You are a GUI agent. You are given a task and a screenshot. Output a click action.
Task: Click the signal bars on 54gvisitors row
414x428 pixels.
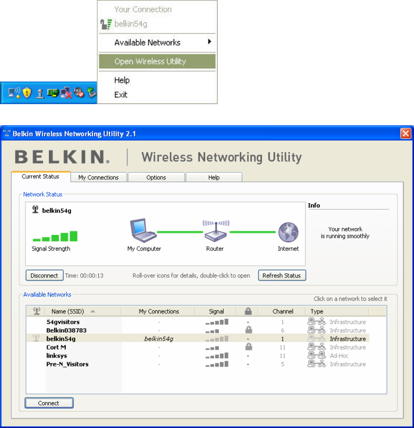tap(217, 322)
